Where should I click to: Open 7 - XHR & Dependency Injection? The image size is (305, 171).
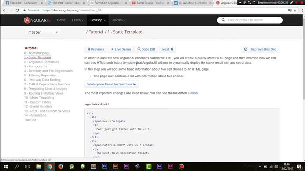47,84
